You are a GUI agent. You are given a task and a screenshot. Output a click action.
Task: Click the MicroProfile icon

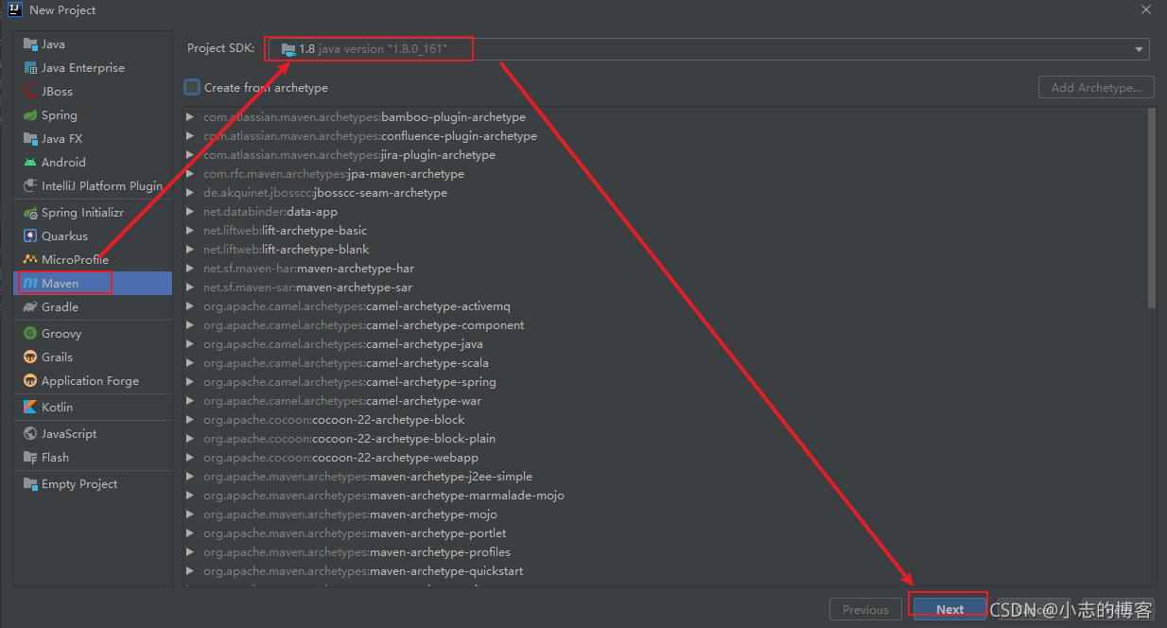pyautogui.click(x=30, y=259)
